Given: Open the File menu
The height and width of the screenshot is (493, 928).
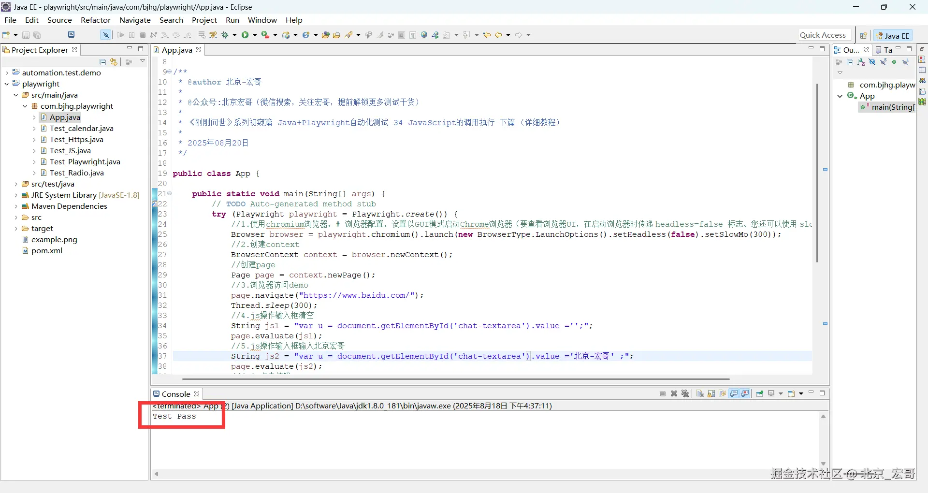Looking at the screenshot, I should tap(10, 20).
